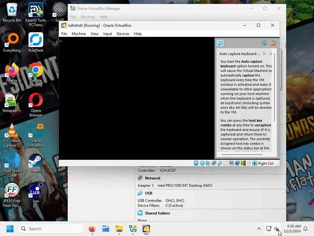The height and width of the screenshot is (236, 314).
Task: Open Help menu in VirtualBox Manager
Action: 103,17
